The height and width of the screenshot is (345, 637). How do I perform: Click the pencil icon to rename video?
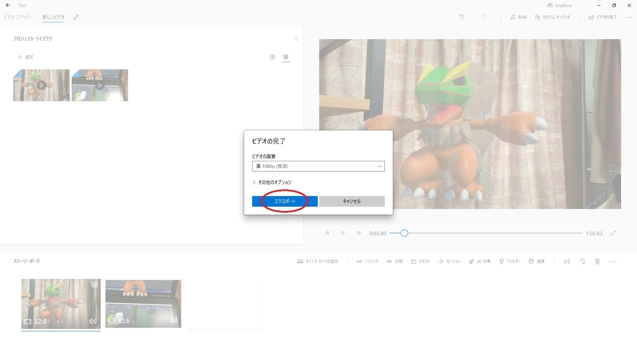[x=76, y=17]
